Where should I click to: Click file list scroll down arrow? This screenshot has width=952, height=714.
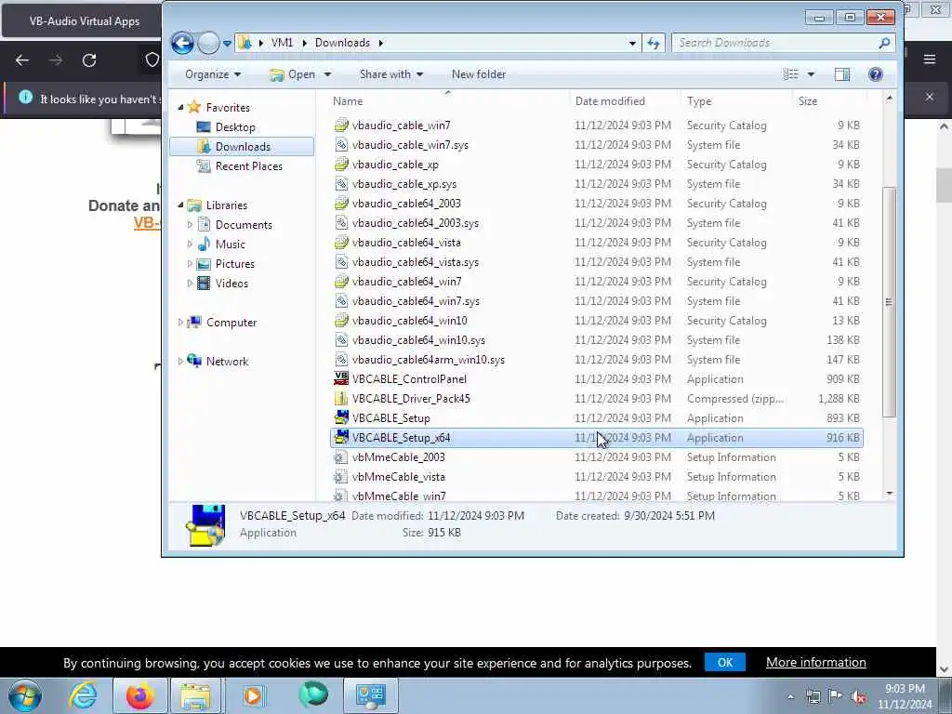tap(889, 493)
